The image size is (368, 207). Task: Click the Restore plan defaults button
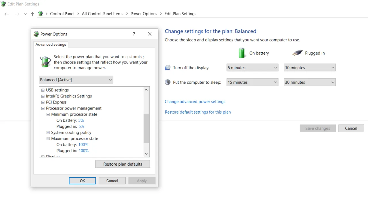click(122, 164)
